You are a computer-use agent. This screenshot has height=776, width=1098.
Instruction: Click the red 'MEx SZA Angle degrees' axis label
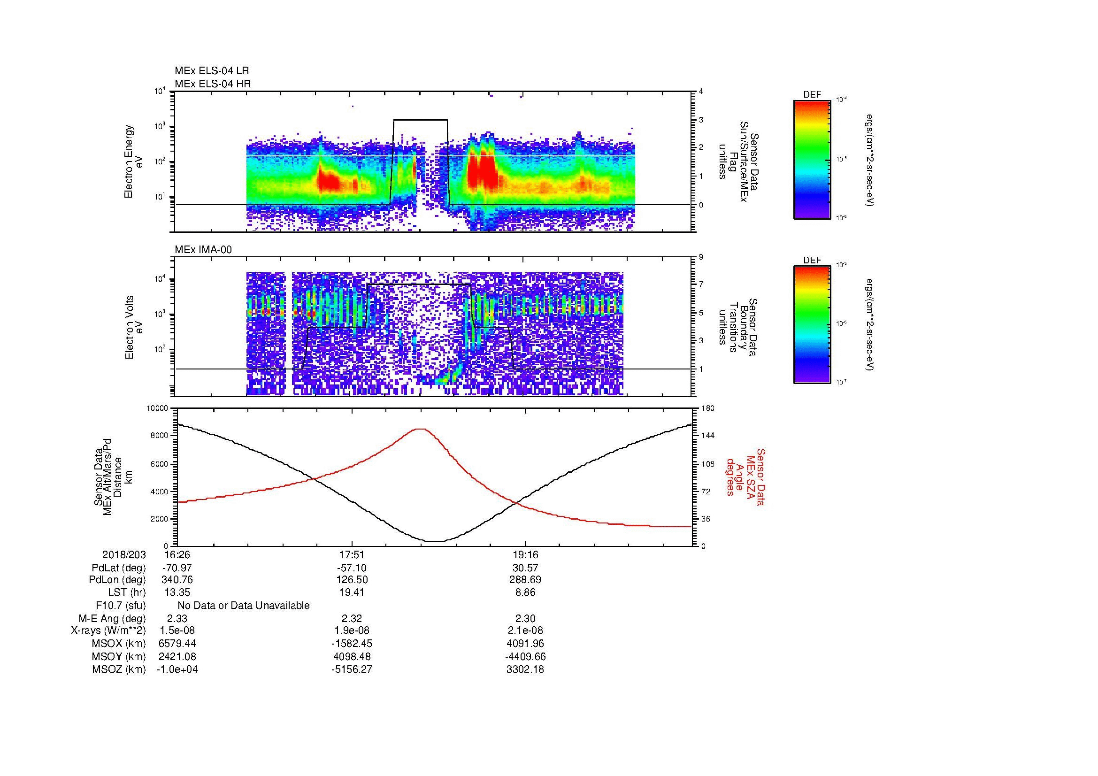click(745, 476)
